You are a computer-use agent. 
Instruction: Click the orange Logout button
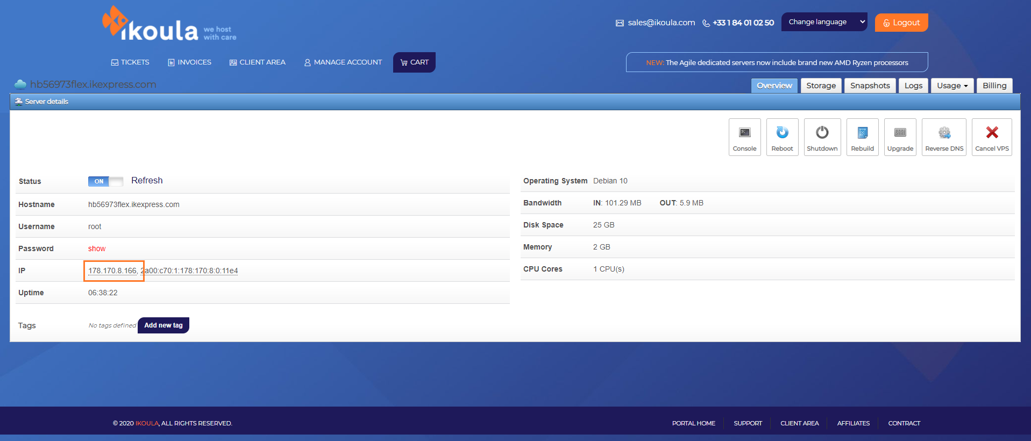pos(901,23)
